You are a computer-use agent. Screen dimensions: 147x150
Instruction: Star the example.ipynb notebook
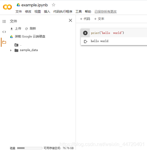[54, 5]
